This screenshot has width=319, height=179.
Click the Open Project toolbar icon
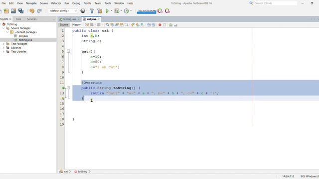click(x=13, y=11)
